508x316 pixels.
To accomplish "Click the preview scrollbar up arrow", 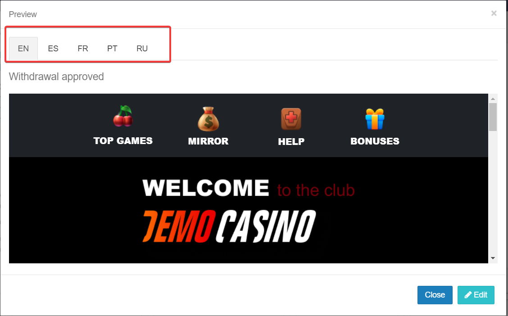I will click(x=493, y=99).
